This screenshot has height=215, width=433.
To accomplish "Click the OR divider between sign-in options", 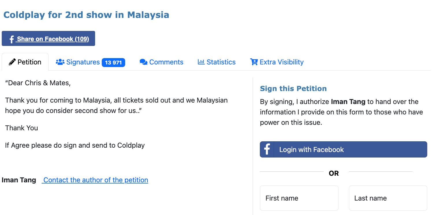I will 334,173.
